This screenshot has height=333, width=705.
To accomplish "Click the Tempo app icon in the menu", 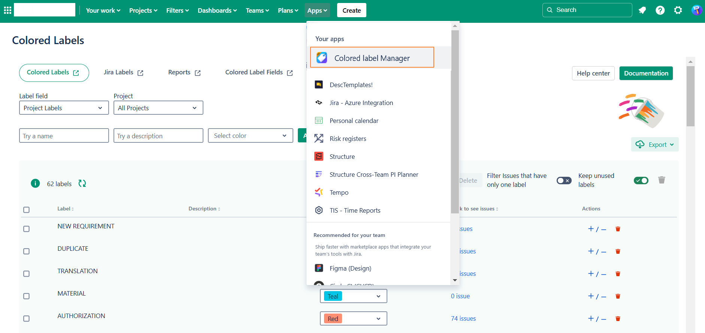I will coord(319,192).
